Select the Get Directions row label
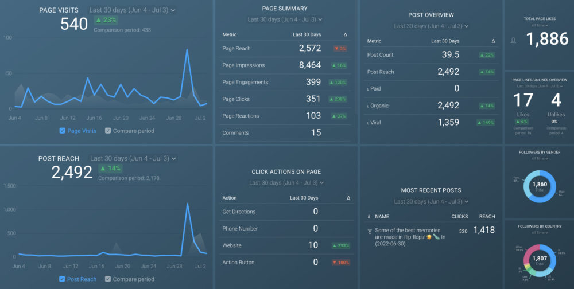The width and height of the screenshot is (574, 289). [239, 212]
